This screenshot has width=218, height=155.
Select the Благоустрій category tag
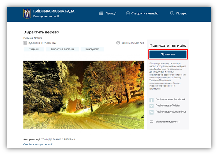[92, 49]
